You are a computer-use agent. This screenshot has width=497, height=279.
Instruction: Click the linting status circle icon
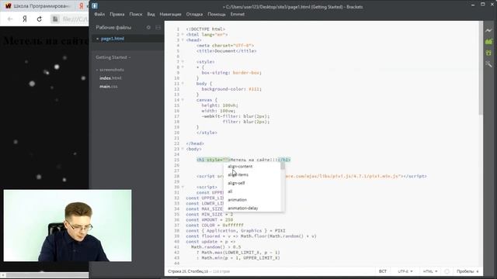point(447,271)
